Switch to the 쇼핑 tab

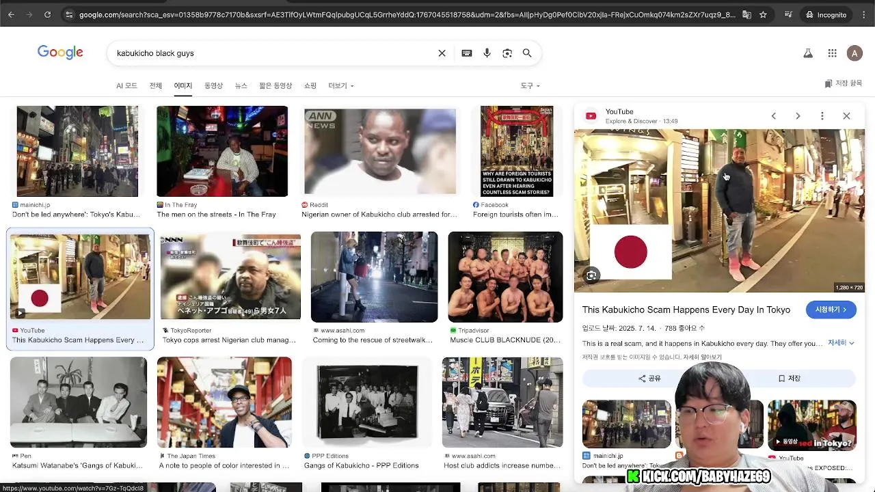pyautogui.click(x=310, y=85)
